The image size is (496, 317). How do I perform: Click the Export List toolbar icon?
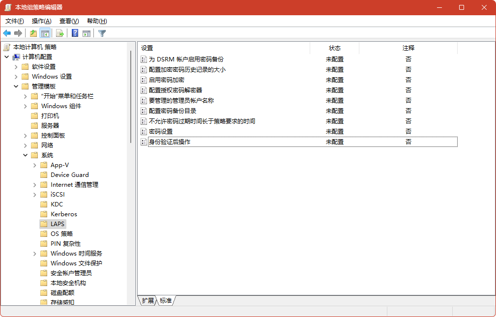(59, 33)
